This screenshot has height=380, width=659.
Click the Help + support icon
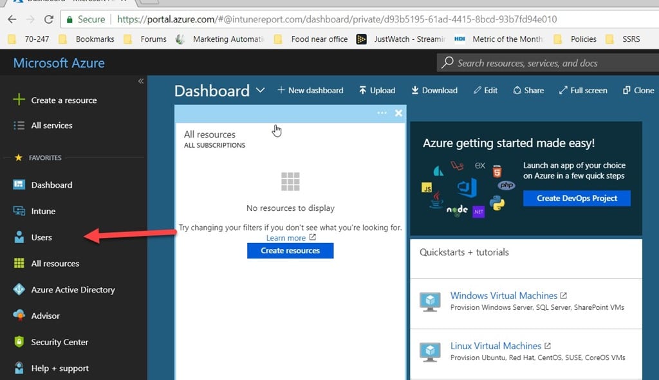(19, 368)
